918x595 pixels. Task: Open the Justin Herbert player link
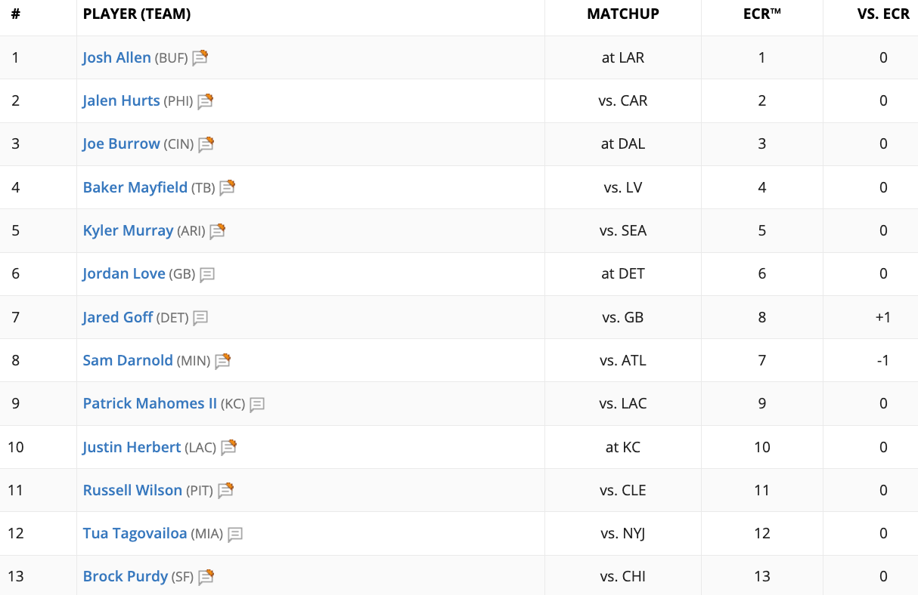coord(132,447)
